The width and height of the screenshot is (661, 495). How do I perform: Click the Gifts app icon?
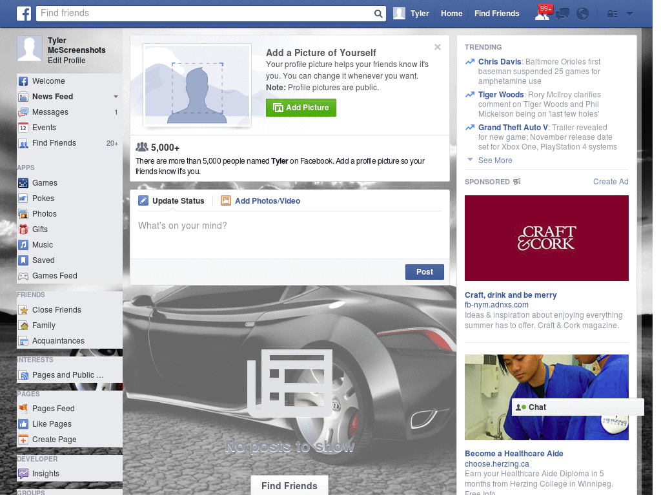click(23, 229)
